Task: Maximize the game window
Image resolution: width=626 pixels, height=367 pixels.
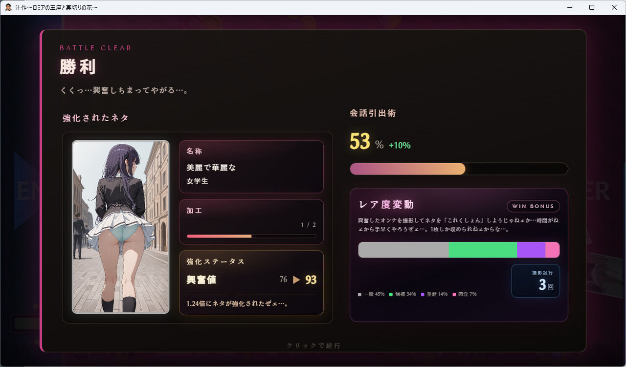Action: 592,7
